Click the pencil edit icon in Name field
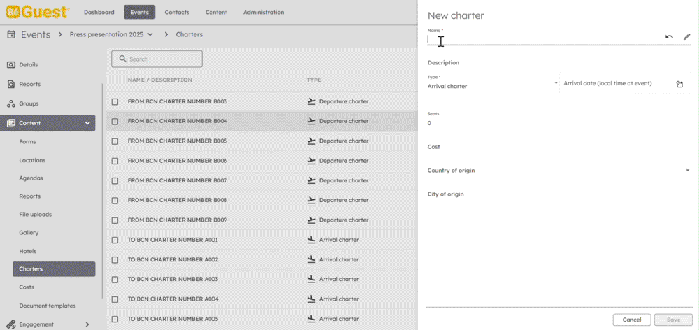The width and height of the screenshot is (699, 330). [686, 37]
